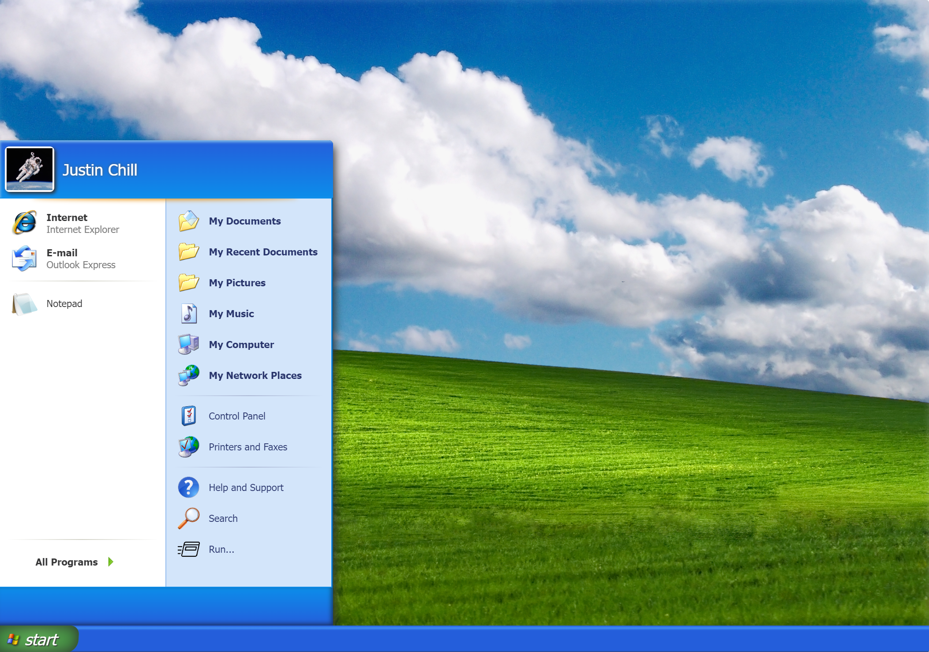929x652 pixels.
Task: Choose the Run... label
Action: click(x=221, y=549)
